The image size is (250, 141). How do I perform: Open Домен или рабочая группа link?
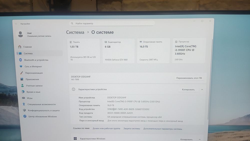click(106, 128)
